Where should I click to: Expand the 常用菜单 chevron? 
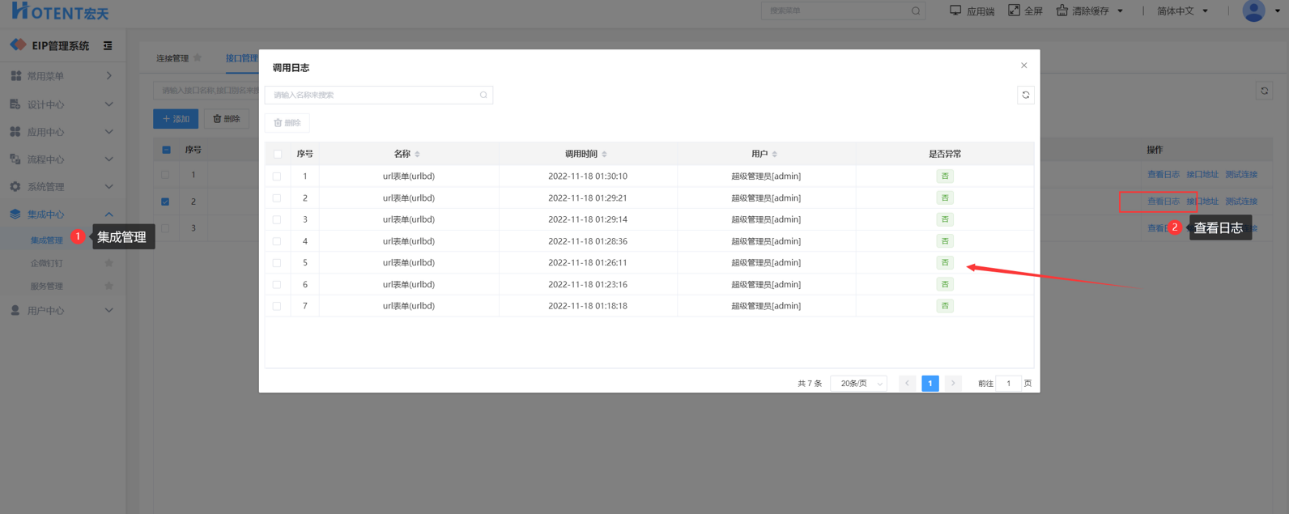pos(109,76)
